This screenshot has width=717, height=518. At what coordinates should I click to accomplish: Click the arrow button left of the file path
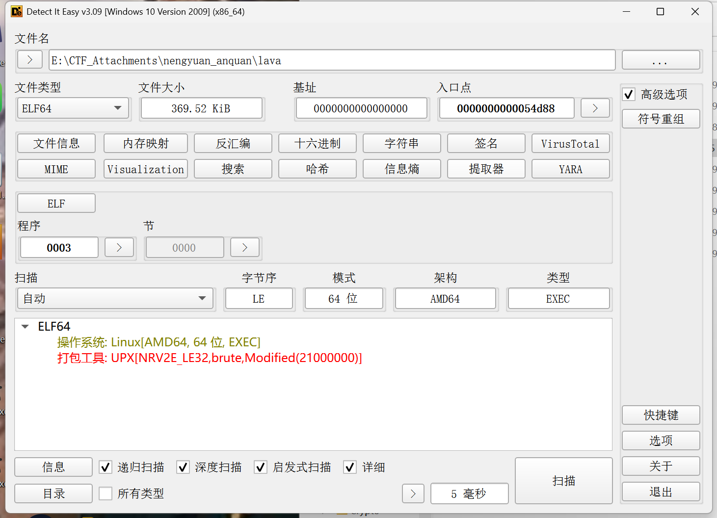(x=30, y=60)
